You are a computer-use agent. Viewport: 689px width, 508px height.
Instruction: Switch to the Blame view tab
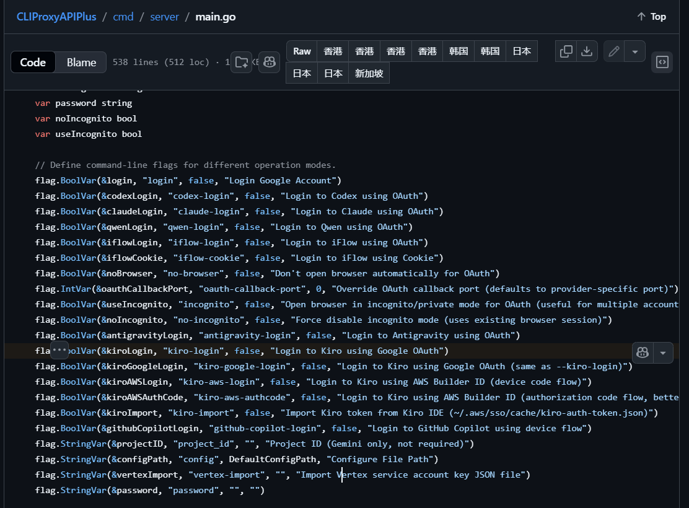coord(81,63)
